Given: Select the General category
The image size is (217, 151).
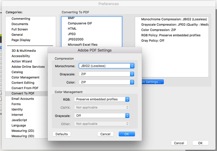Looking at the screenshot, I should [x=17, y=35].
